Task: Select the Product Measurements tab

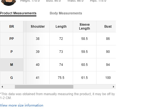Action: [x=18, y=13]
